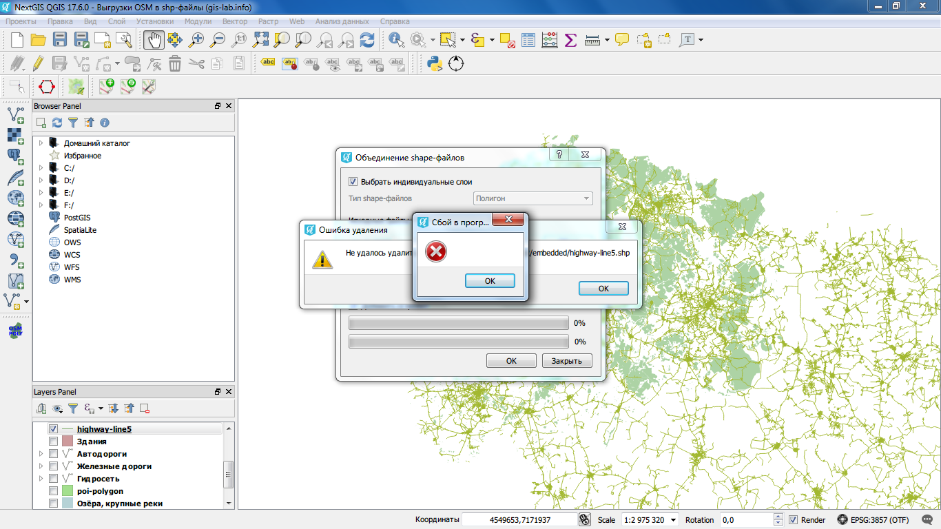Click the Identify Features tool
Image resolution: width=941 pixels, height=529 pixels.
[x=397, y=40]
